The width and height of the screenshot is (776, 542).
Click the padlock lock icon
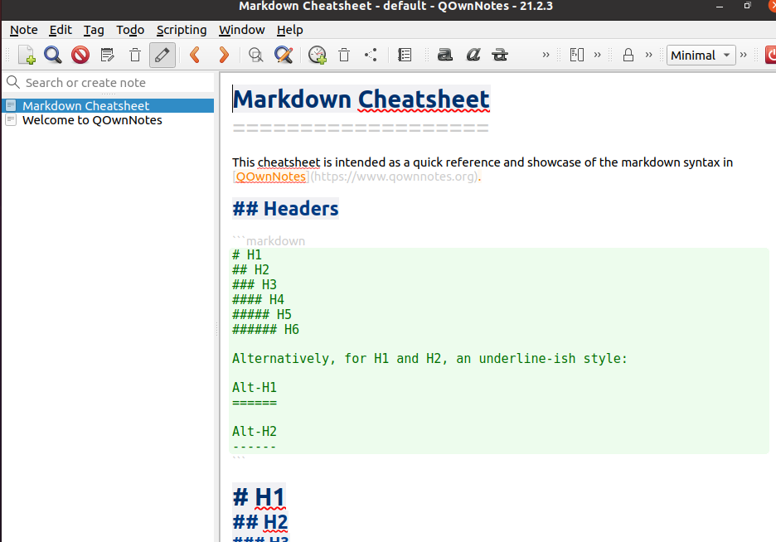(628, 55)
